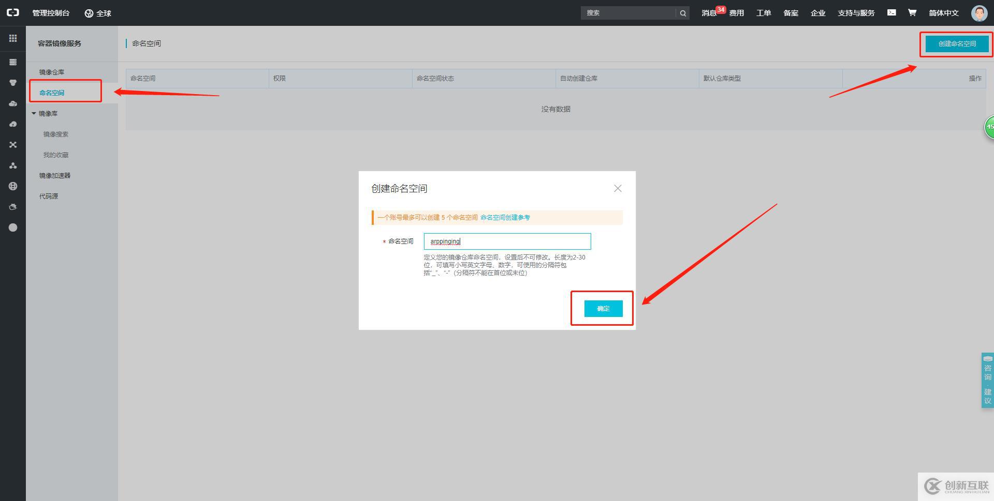The height and width of the screenshot is (501, 994).
Task: Click the container whale icon in the left rail
Action: click(x=13, y=207)
